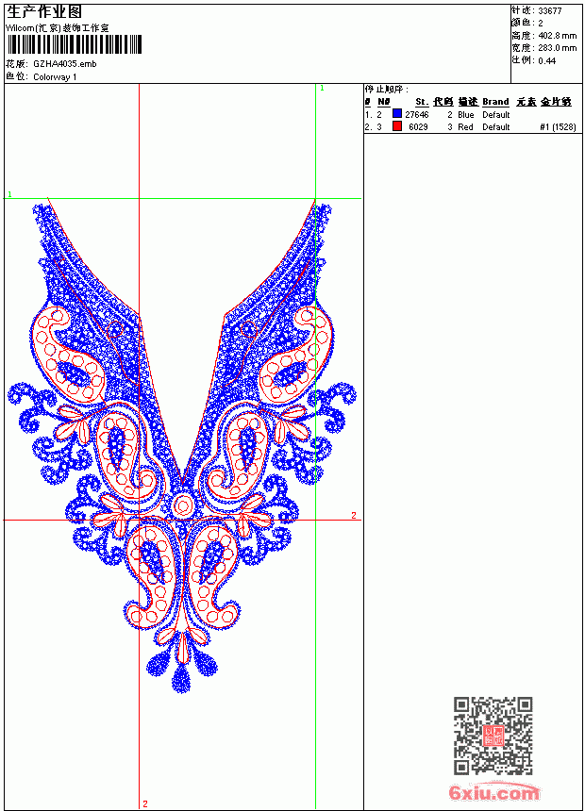Click the St. column header
Image resolution: width=585 pixels, height=811 pixels.
(422, 102)
